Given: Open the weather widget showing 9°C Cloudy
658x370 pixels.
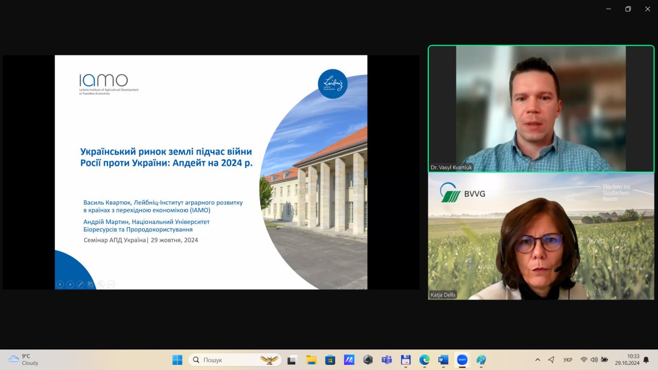Looking at the screenshot, I should 24,359.
